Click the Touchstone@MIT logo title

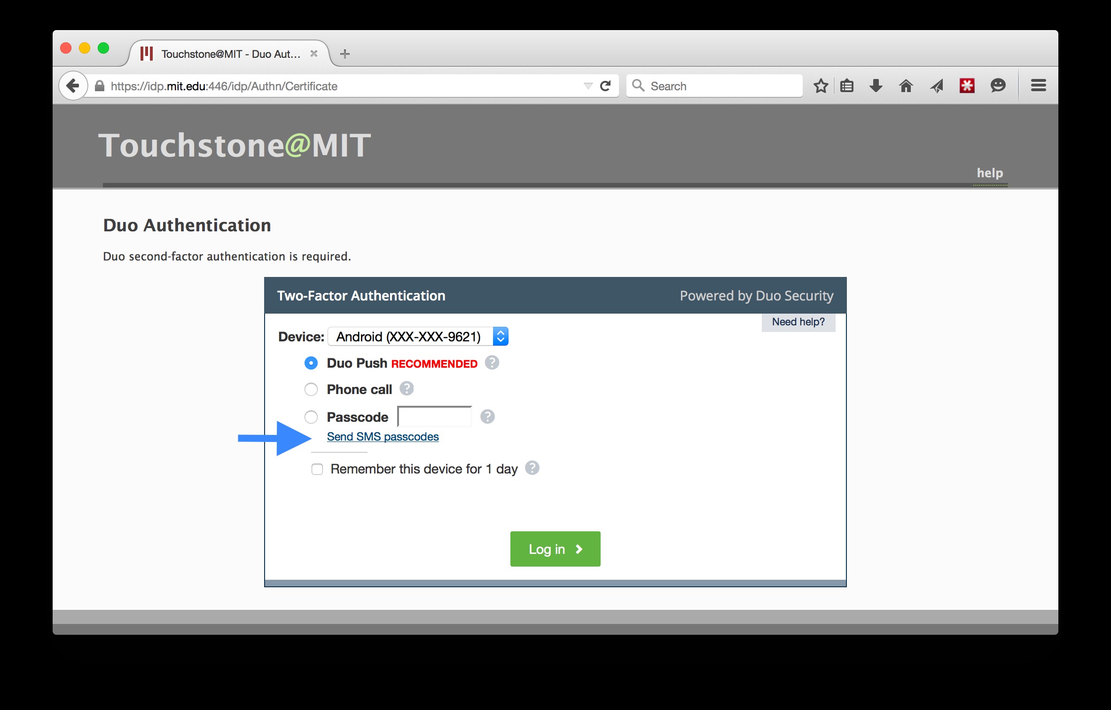click(x=235, y=145)
